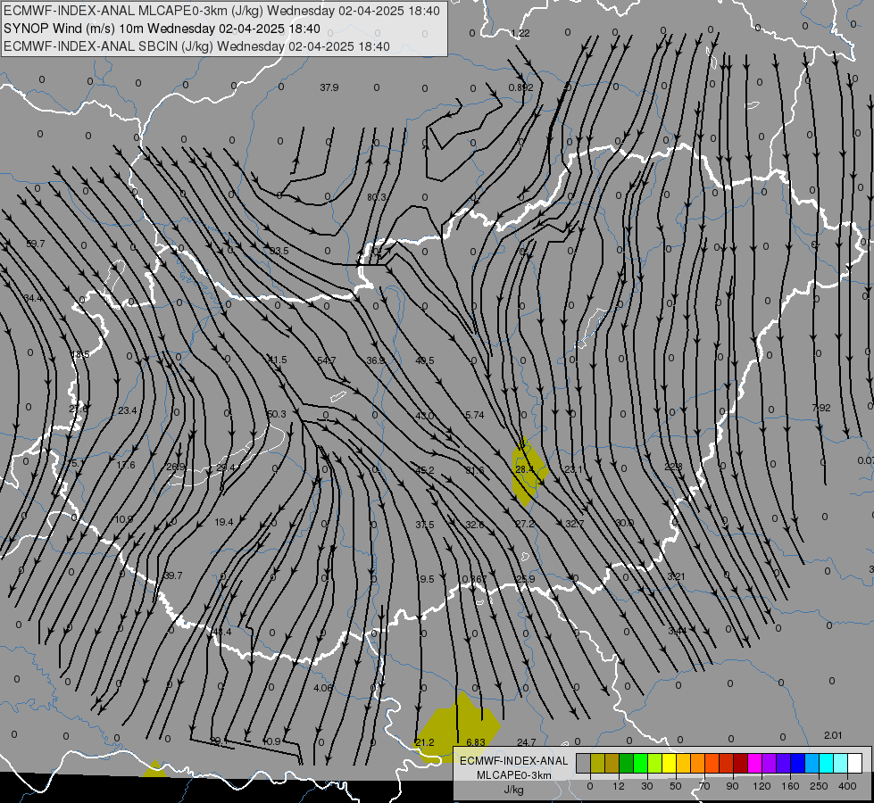This screenshot has width=874, height=803.
Task: Click the map value '24.7'
Action: [526, 742]
